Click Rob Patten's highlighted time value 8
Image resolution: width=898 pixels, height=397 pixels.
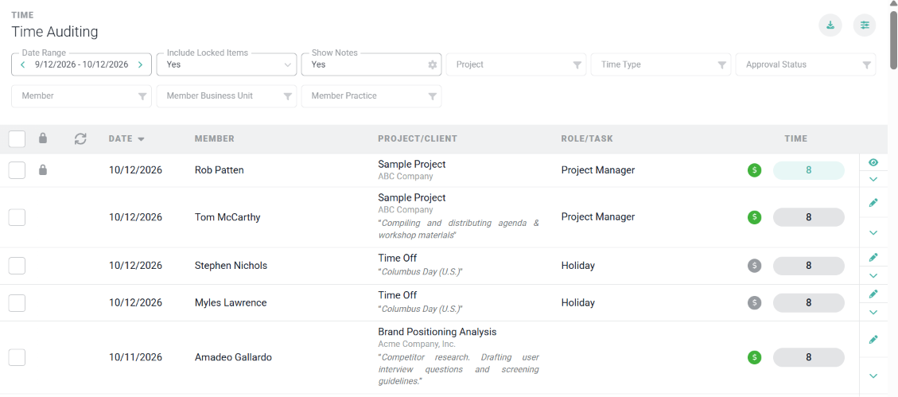click(x=809, y=170)
